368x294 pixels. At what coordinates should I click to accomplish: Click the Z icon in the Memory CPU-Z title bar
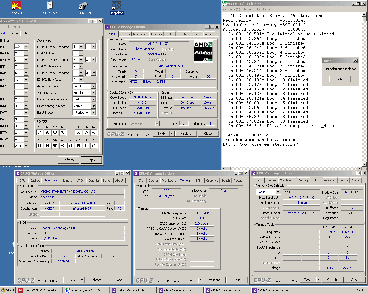point(136,173)
